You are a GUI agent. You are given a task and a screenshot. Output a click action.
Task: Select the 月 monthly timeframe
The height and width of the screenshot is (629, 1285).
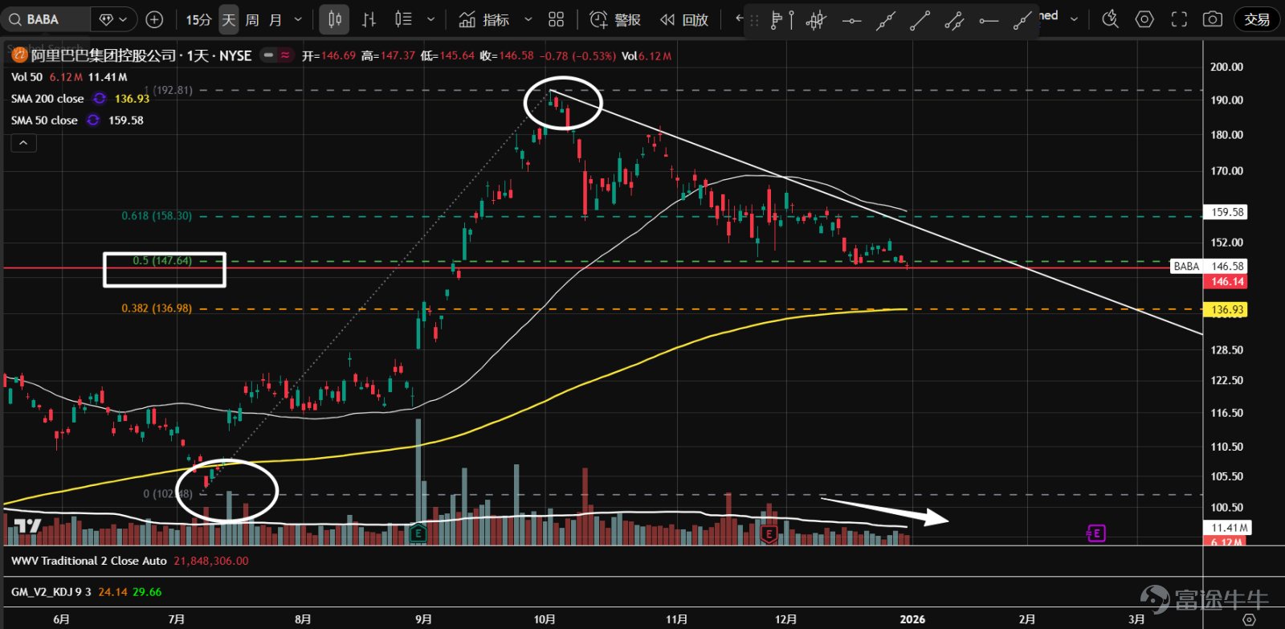coord(275,19)
